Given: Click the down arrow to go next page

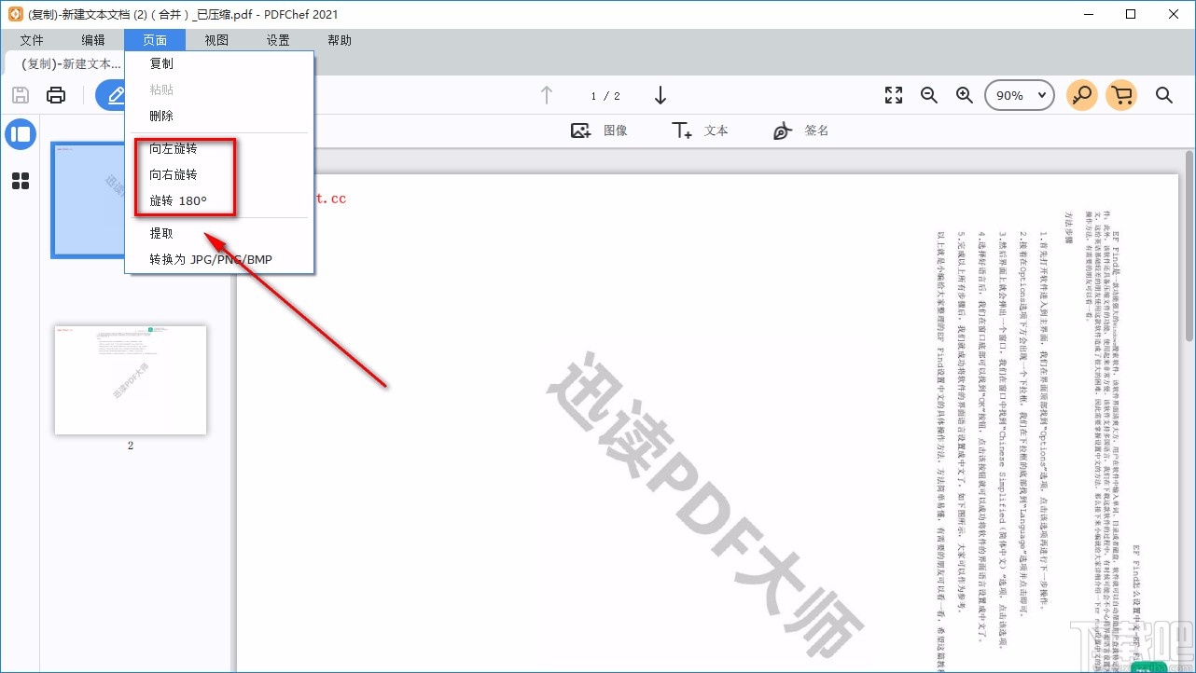Looking at the screenshot, I should [661, 95].
